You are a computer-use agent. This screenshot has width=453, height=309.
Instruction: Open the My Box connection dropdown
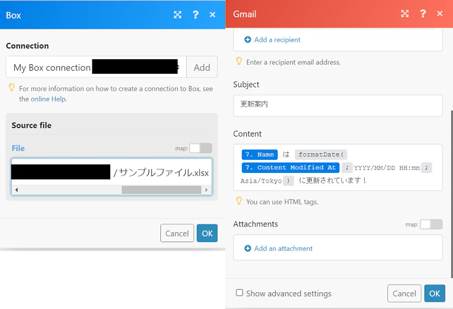(96, 67)
